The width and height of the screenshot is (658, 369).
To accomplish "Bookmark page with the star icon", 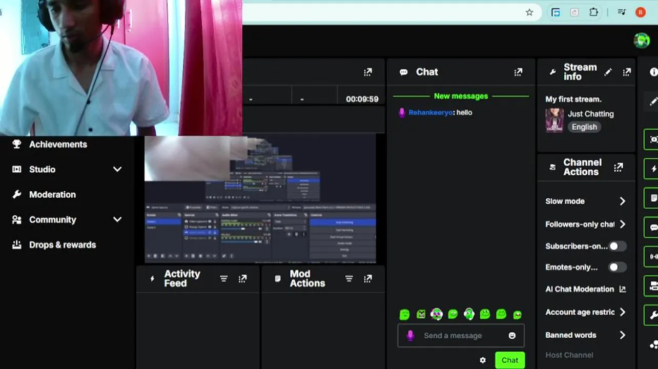I will [x=529, y=12].
